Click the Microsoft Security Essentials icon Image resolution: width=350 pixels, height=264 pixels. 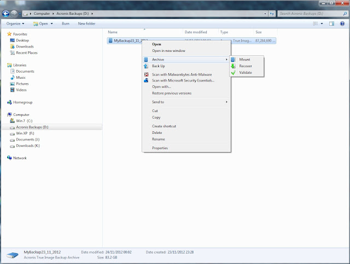pos(146,80)
